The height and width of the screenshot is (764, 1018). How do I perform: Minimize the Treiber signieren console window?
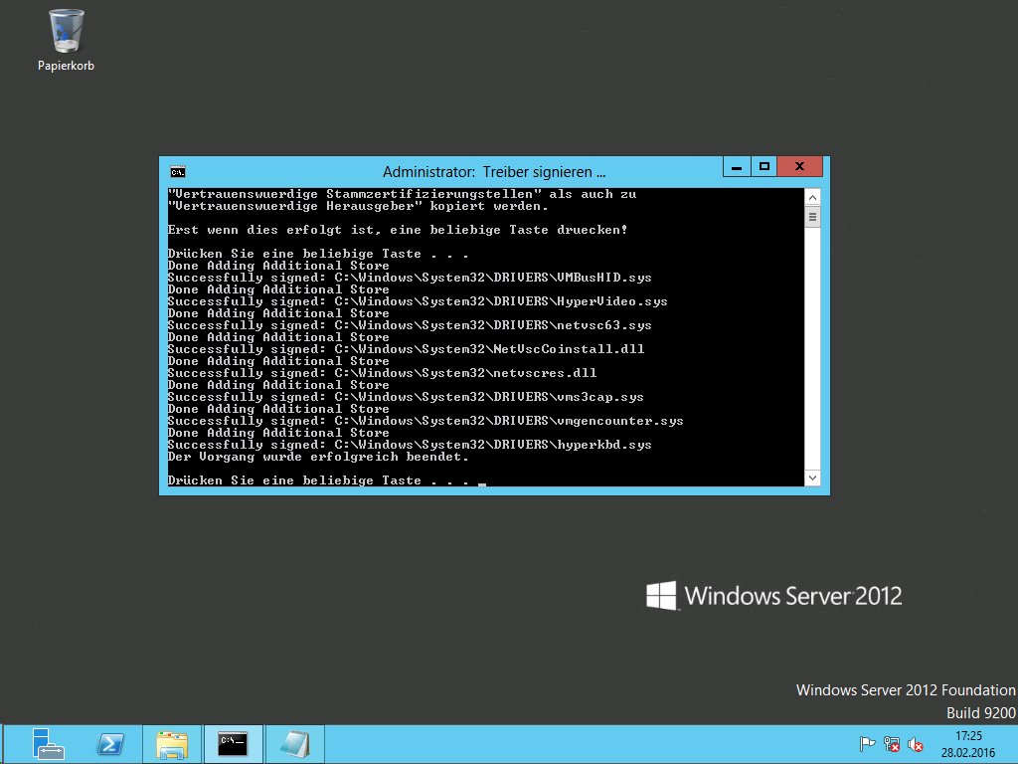[737, 166]
